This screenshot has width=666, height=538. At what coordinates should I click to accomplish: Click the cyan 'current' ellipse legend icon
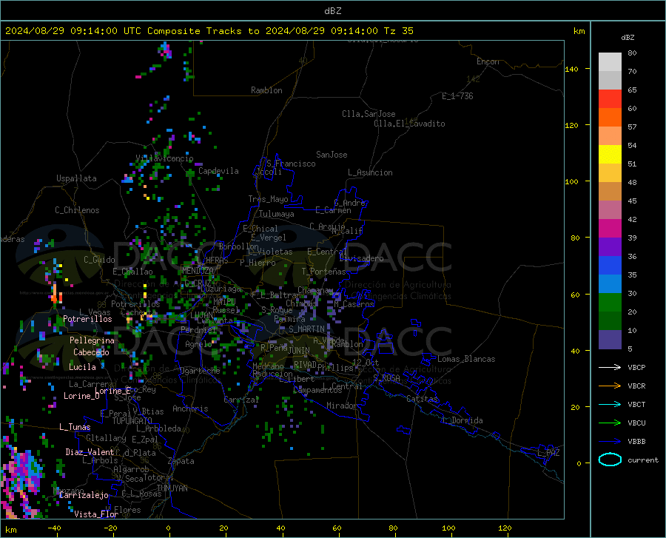(x=610, y=460)
